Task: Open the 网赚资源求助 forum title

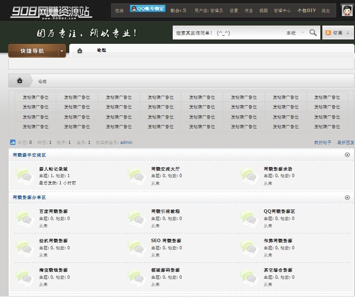Action: 278,169
